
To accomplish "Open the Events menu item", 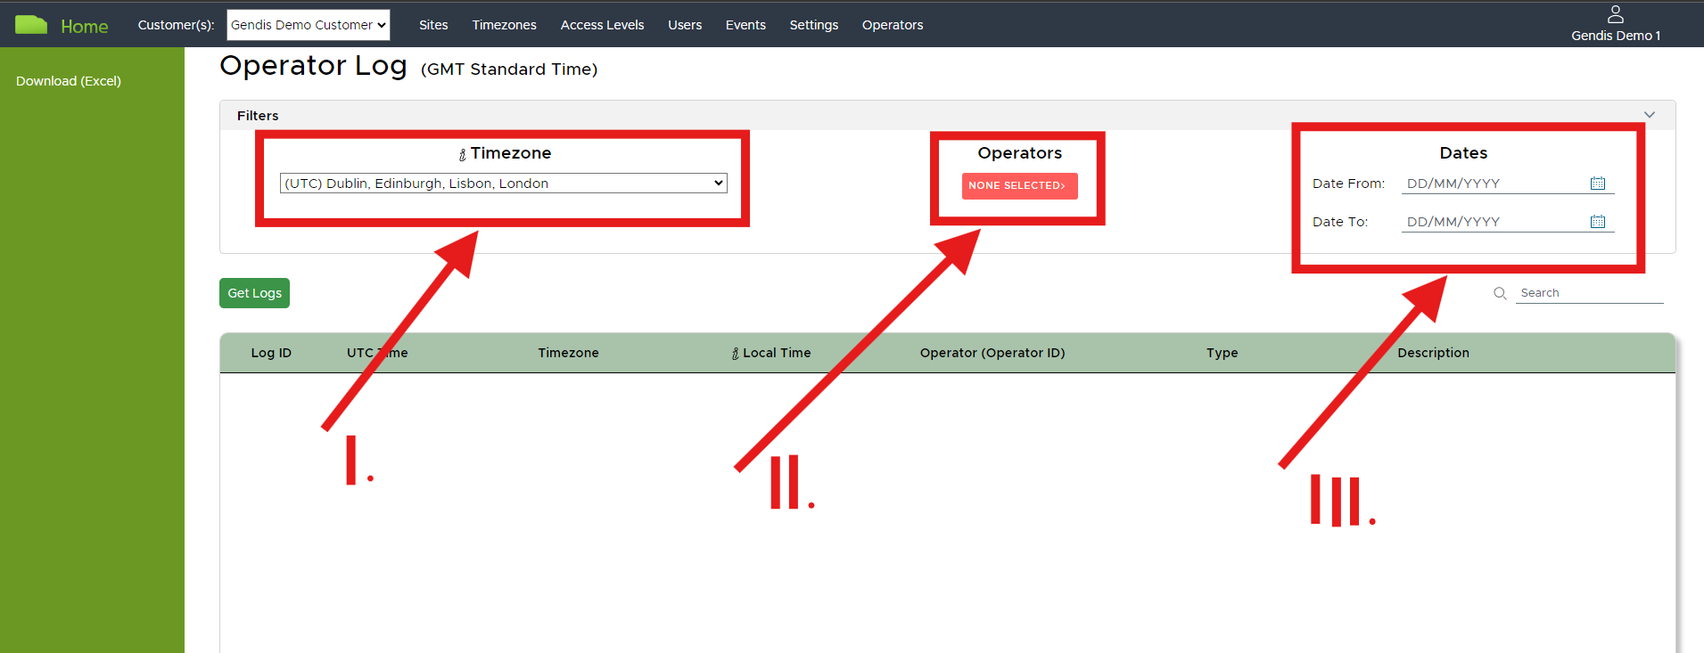I will [745, 25].
